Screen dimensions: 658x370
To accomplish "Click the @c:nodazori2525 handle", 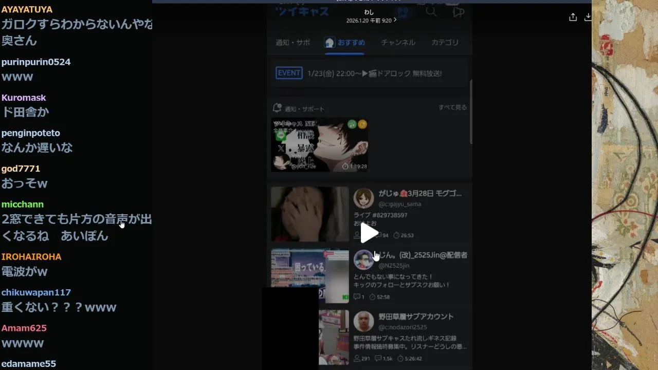I will coord(403,327).
